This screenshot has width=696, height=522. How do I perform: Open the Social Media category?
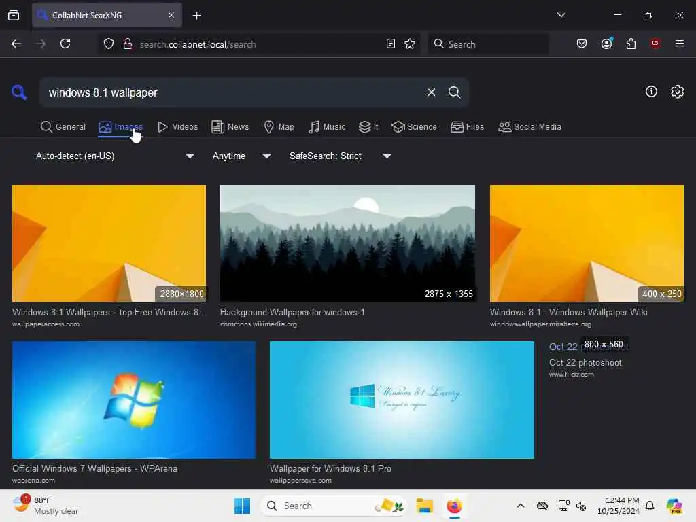pos(529,127)
